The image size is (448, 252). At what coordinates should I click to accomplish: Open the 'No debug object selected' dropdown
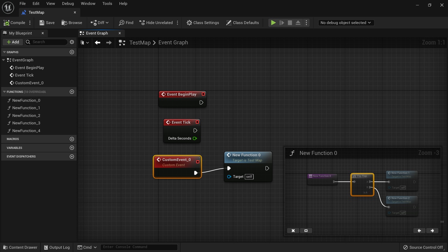click(x=346, y=22)
